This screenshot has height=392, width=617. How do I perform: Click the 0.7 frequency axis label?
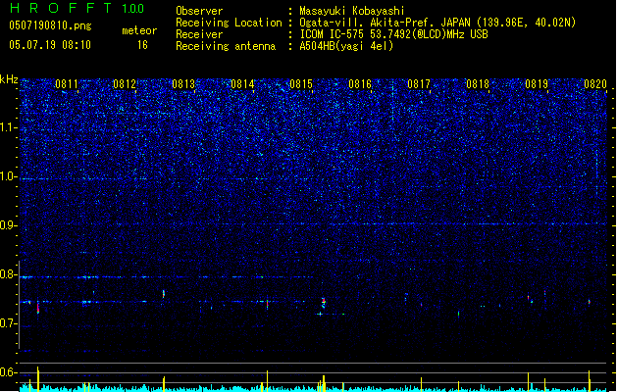pyautogui.click(x=9, y=323)
